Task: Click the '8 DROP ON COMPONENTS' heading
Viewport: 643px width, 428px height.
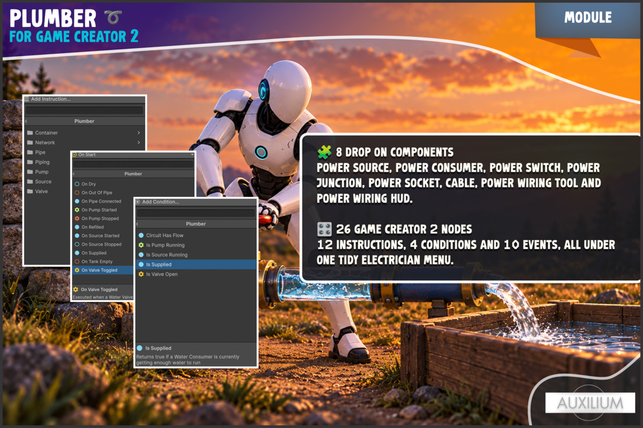Action: click(x=394, y=152)
